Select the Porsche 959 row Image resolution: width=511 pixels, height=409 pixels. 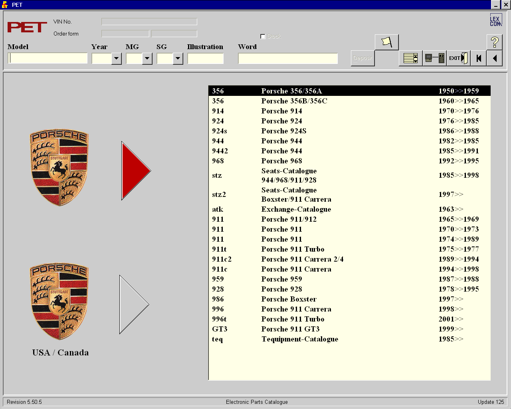pyautogui.click(x=349, y=279)
